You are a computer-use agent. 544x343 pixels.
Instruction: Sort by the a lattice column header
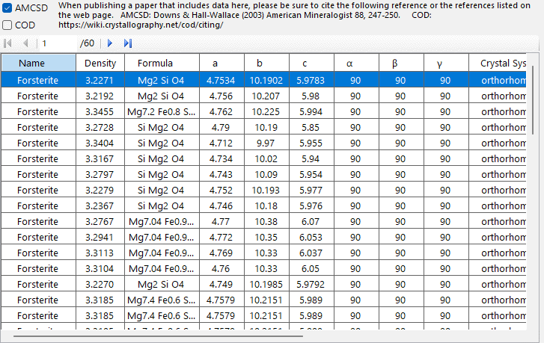coord(222,63)
